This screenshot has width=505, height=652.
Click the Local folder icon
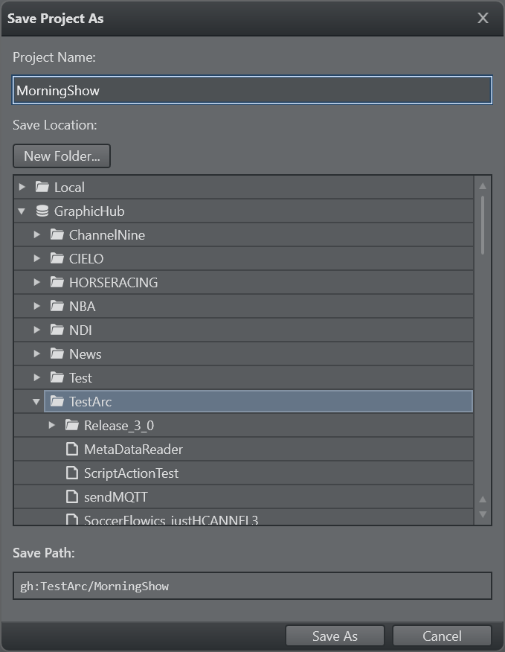click(42, 188)
